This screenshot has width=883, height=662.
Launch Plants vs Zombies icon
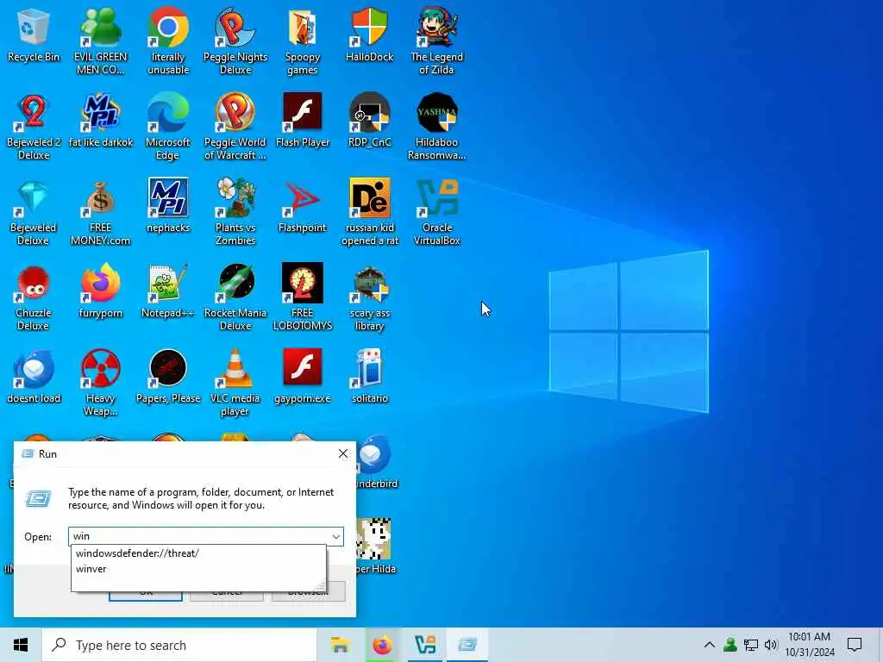pyautogui.click(x=235, y=212)
